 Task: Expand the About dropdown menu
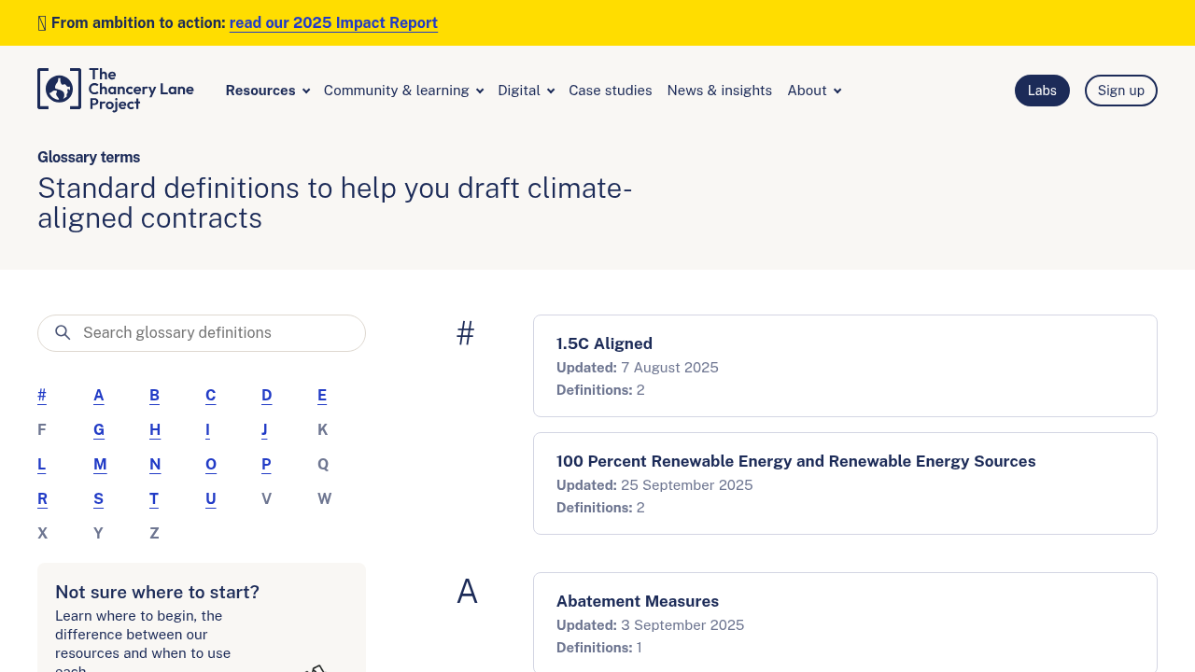click(x=814, y=91)
